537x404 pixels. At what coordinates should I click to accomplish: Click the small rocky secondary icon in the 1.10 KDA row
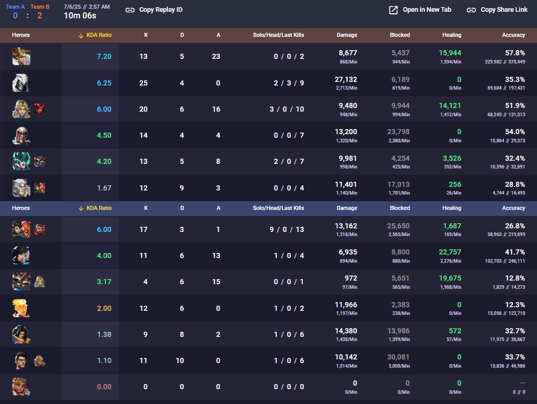[x=39, y=360]
